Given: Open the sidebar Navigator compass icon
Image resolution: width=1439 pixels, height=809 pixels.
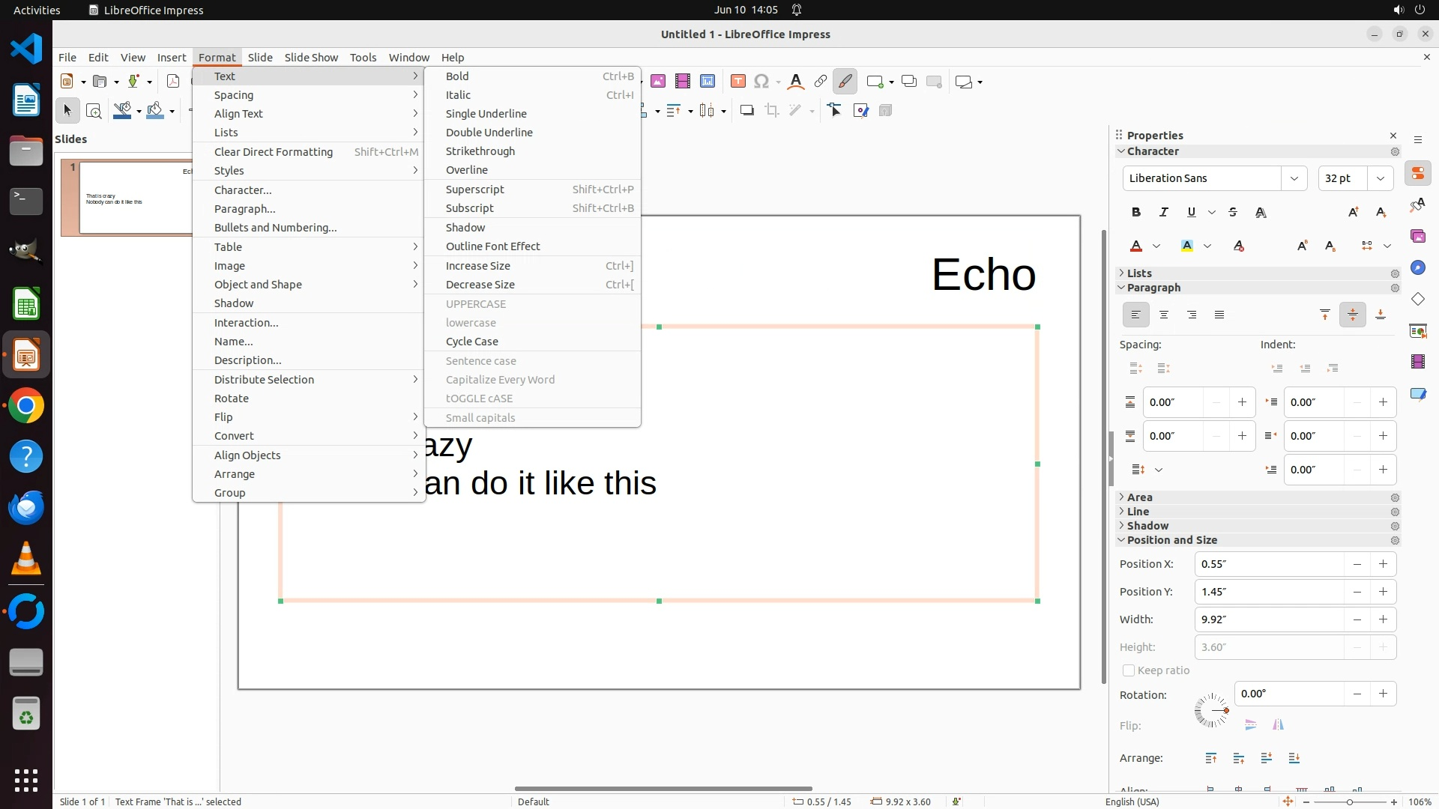Looking at the screenshot, I should (x=1417, y=268).
